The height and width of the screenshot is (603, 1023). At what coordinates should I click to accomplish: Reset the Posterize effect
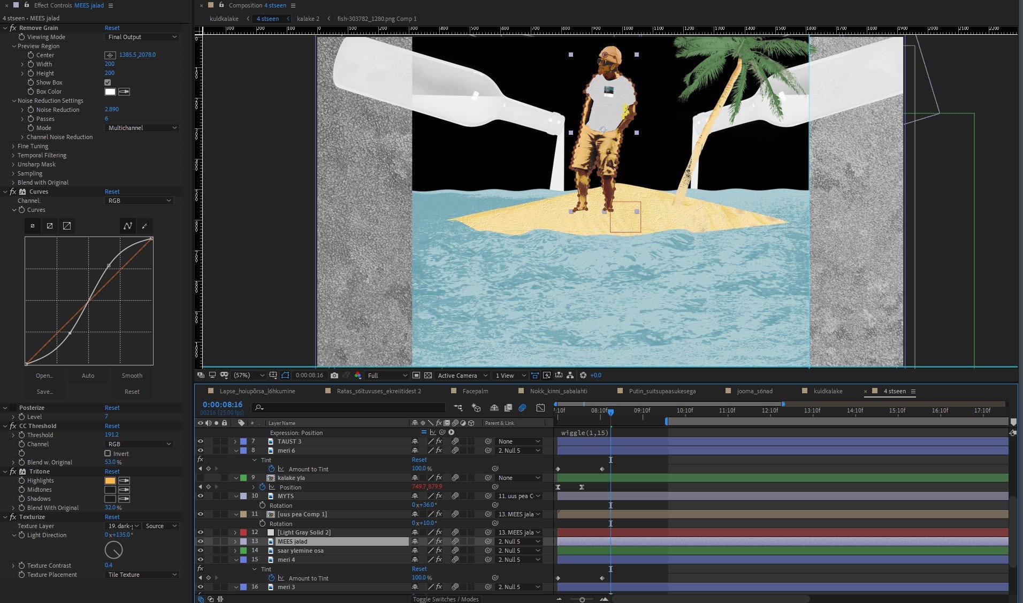coord(112,408)
